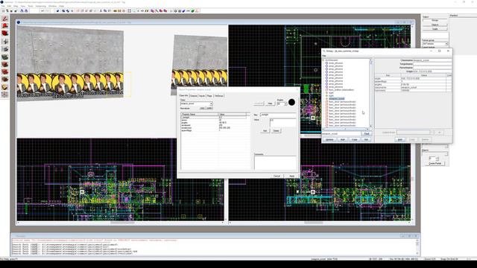The image size is (477, 268).
Task: Switch to the Inputs tab
Action: click(x=202, y=96)
